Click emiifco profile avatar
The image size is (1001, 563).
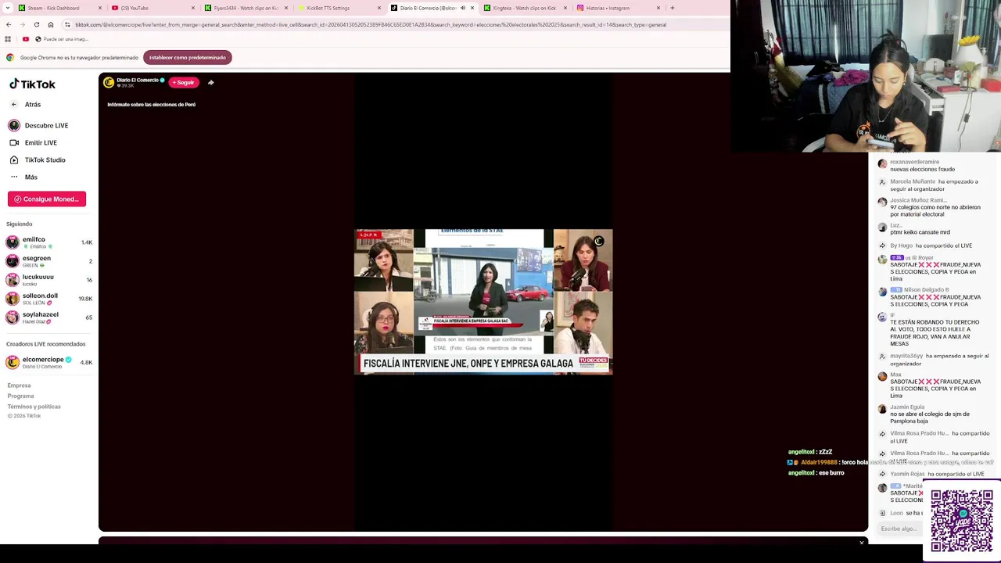[13, 242]
